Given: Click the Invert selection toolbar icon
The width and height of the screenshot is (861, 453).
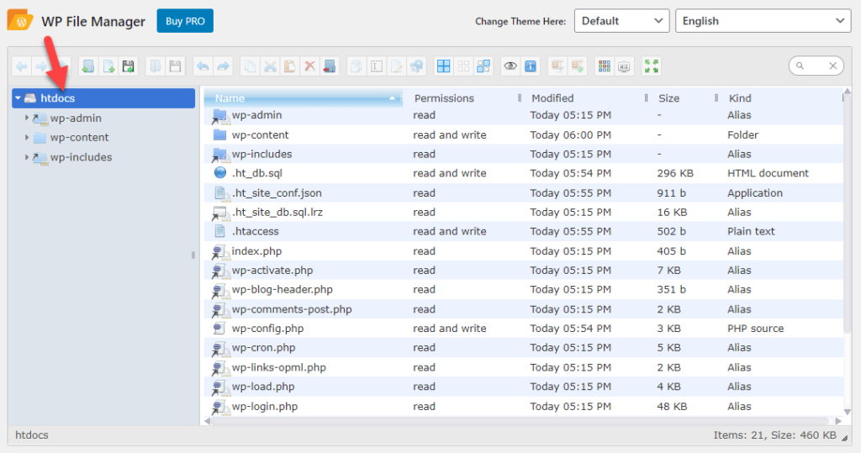Looking at the screenshot, I should 483,66.
